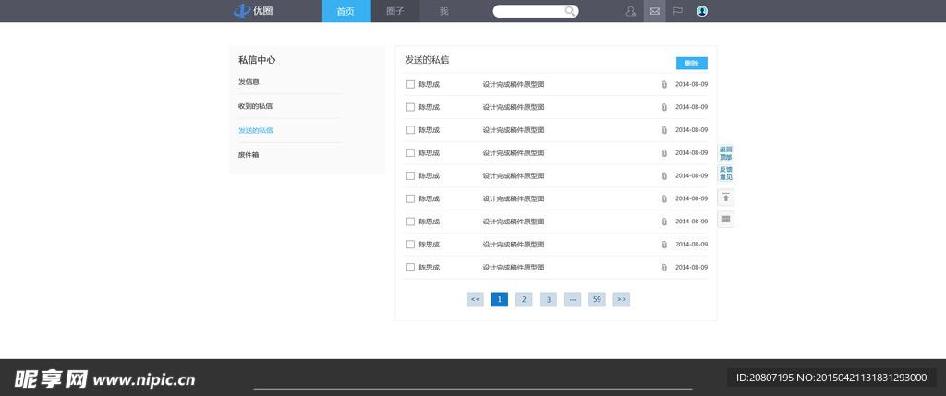Go to previous pages with << button

475,300
